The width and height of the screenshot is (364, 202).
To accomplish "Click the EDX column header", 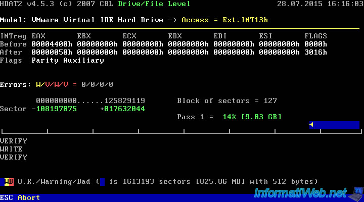I will pyautogui.click(x=175, y=36).
